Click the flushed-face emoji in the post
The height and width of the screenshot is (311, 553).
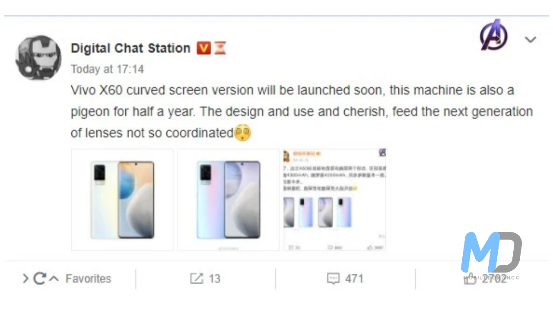(x=242, y=133)
